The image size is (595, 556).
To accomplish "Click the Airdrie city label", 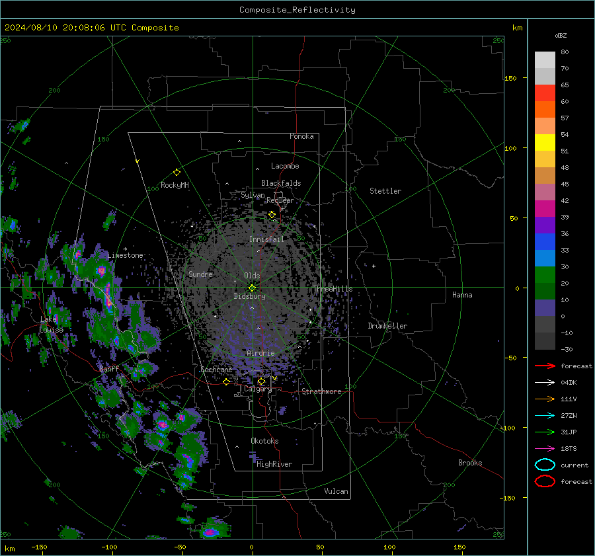I will pos(260,353).
